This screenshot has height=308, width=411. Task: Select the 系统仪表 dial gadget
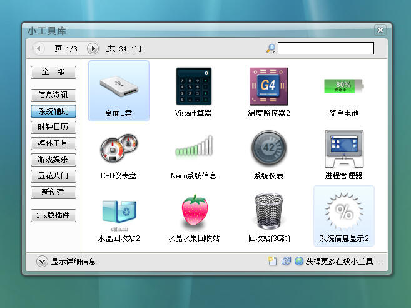click(x=268, y=149)
